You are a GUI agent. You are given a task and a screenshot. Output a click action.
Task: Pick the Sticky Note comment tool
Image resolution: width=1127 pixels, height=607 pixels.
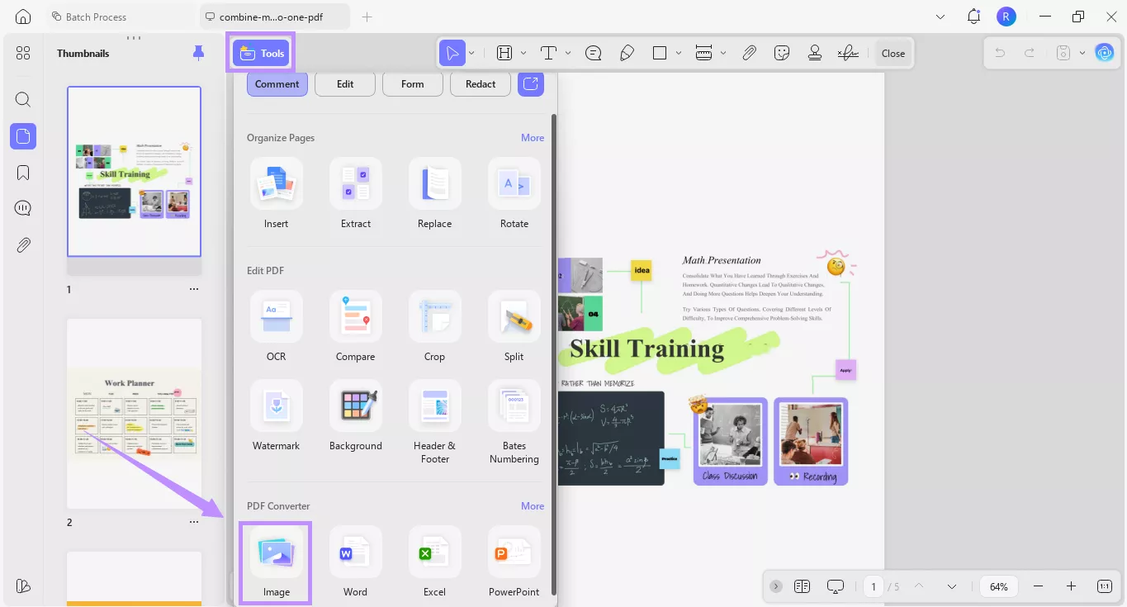(x=593, y=52)
